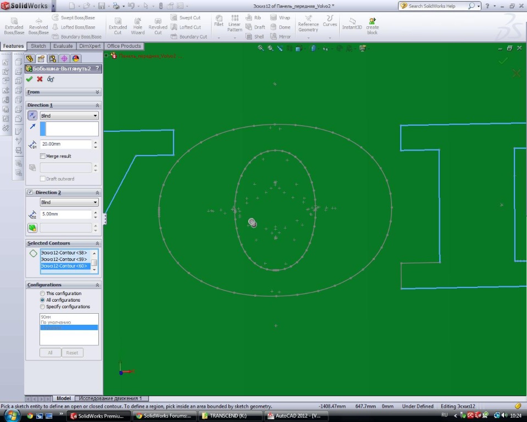Open Direction 2 end condition dropdown
527x422 pixels.
coord(69,202)
